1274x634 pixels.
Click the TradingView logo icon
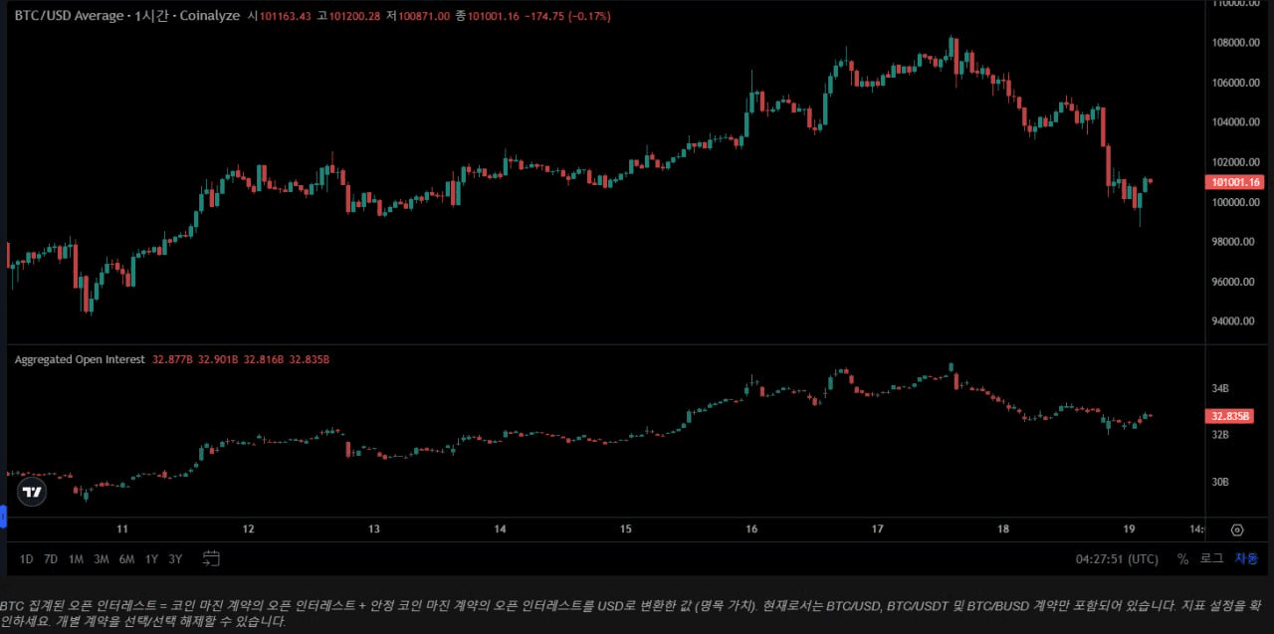click(x=31, y=492)
